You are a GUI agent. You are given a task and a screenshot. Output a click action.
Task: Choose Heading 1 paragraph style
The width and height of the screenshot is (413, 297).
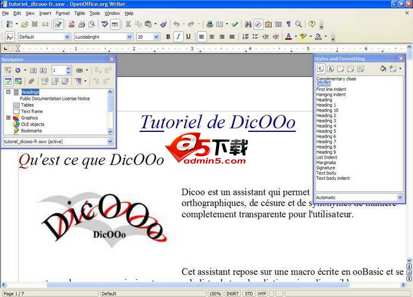(x=326, y=105)
